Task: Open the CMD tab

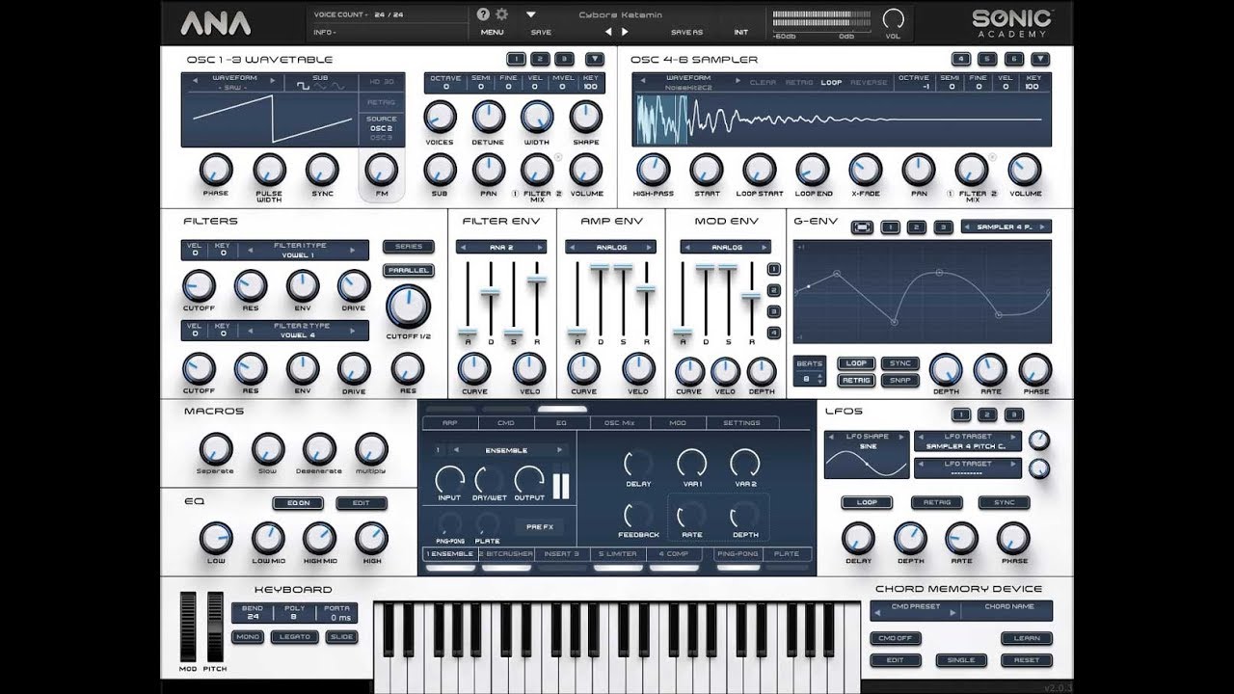Action: click(x=505, y=422)
